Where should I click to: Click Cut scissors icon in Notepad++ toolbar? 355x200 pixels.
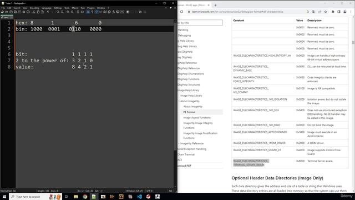click(x=34, y=12)
